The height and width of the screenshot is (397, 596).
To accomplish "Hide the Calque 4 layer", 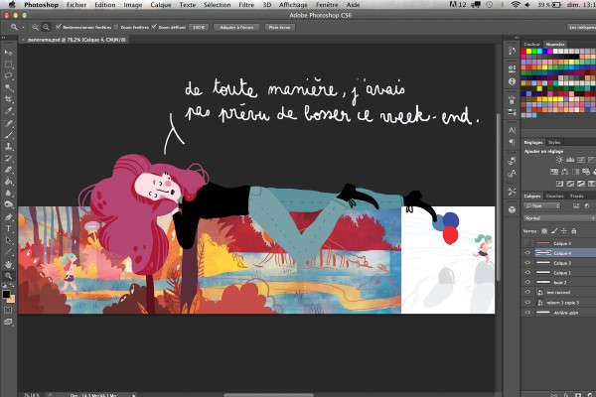I will tap(527, 253).
